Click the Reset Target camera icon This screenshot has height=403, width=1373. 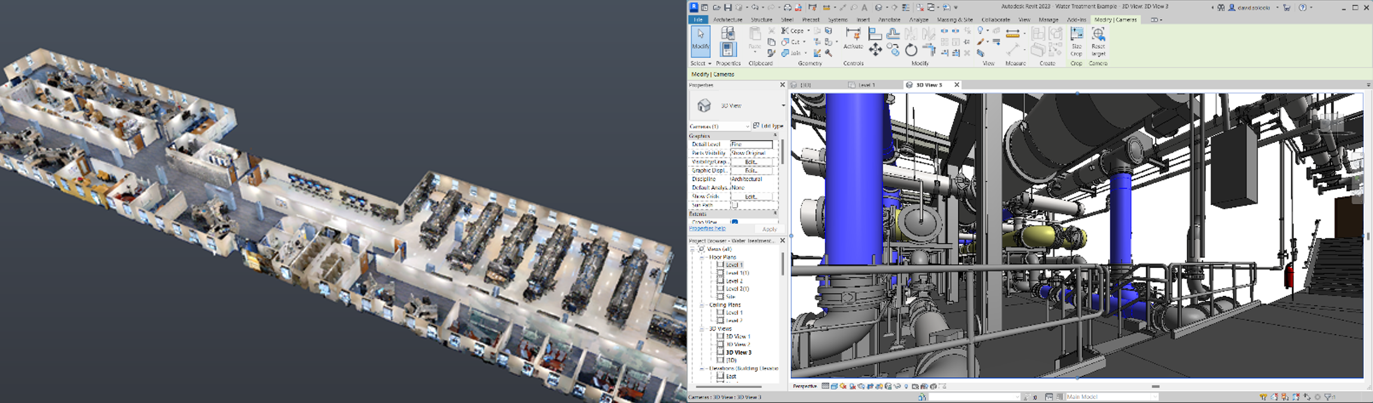[x=1098, y=41]
